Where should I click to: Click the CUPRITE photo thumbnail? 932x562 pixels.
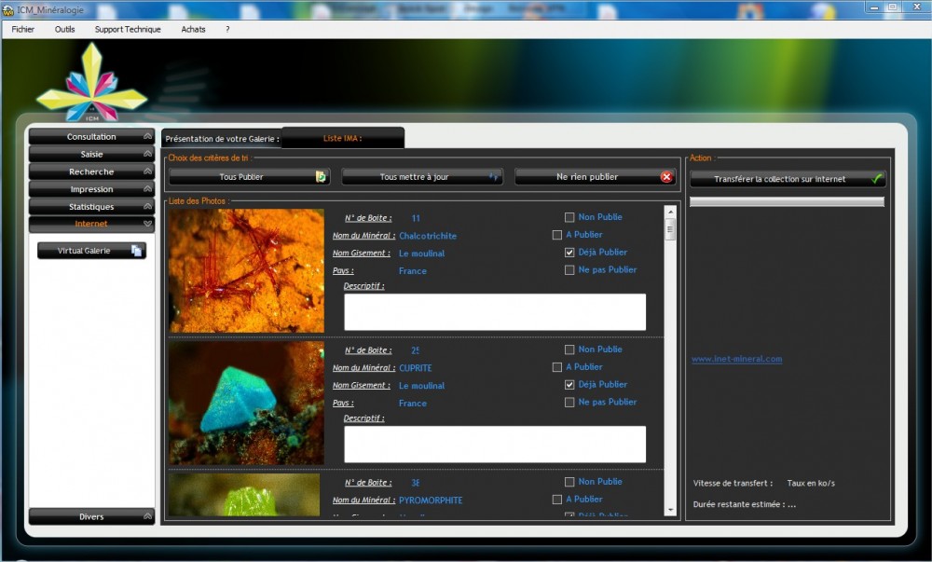point(247,403)
